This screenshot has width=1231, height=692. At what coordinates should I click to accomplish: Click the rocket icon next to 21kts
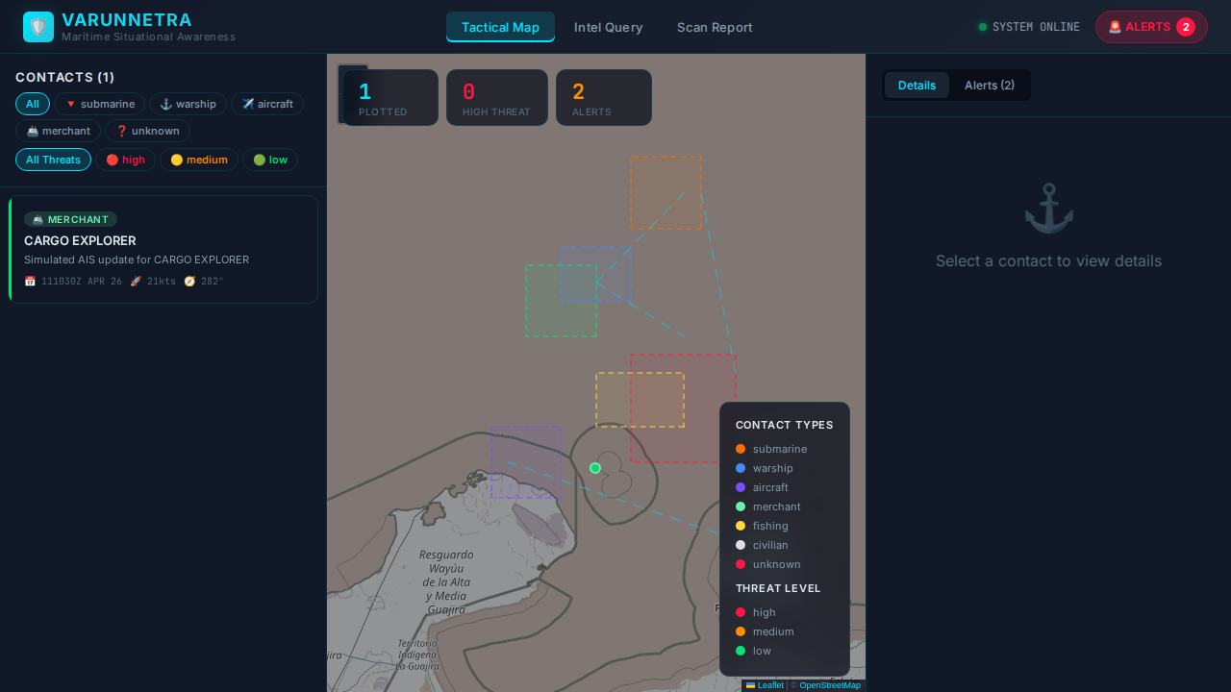coord(136,281)
